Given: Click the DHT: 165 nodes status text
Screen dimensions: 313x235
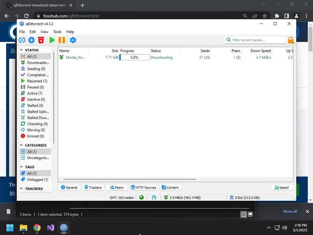Looking at the screenshot, I should click(x=121, y=198).
